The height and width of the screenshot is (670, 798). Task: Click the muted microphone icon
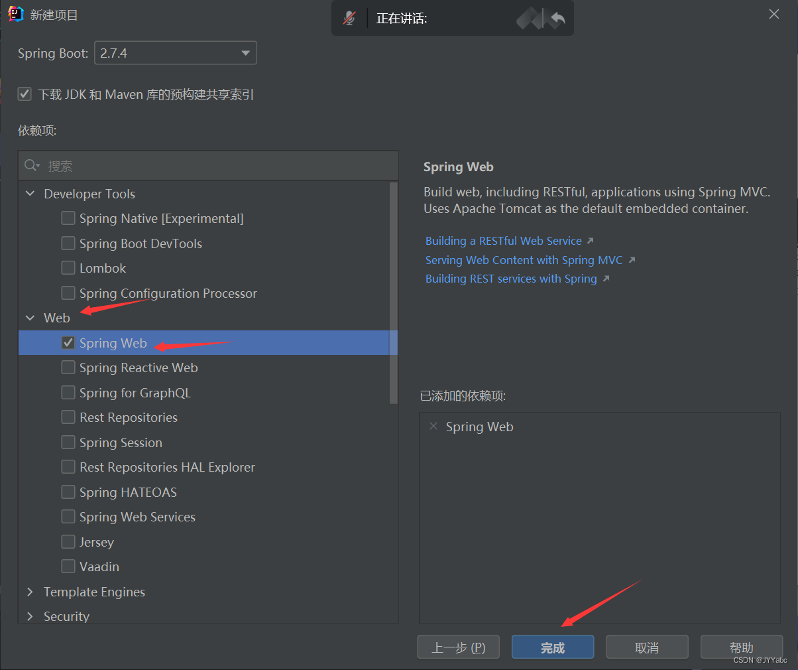pyautogui.click(x=349, y=19)
